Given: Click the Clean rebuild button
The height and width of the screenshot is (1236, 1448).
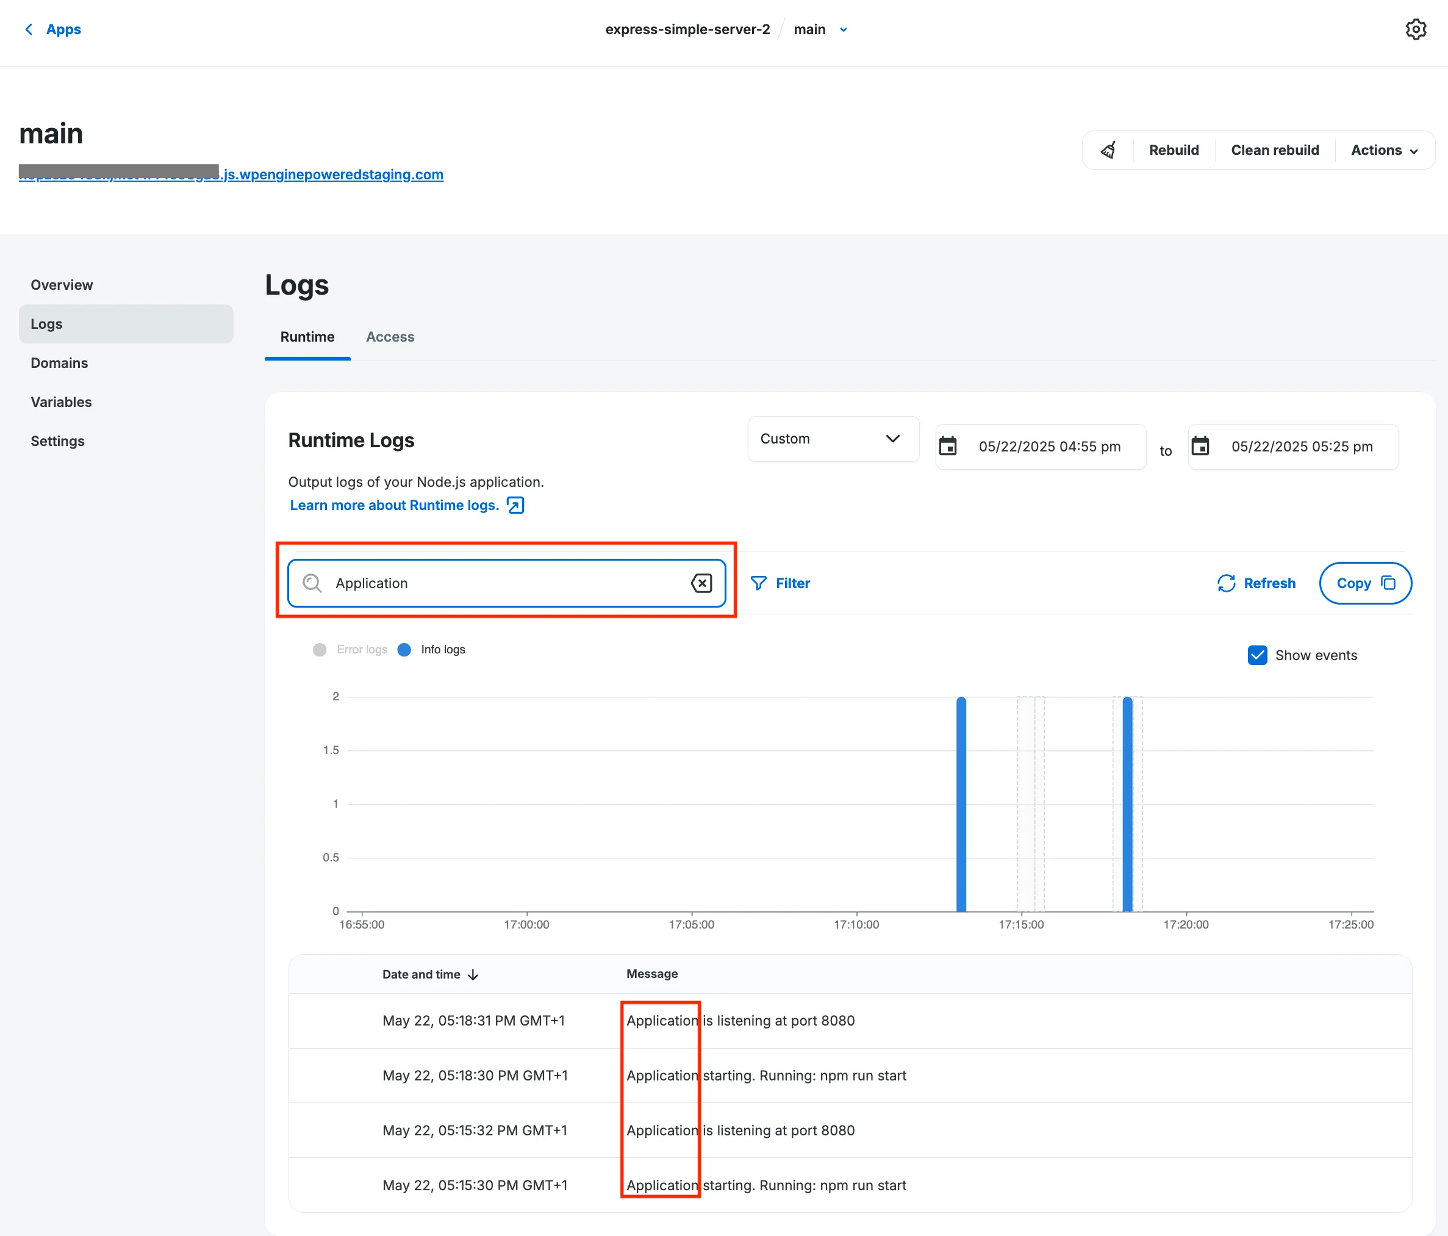Looking at the screenshot, I should click(1275, 149).
